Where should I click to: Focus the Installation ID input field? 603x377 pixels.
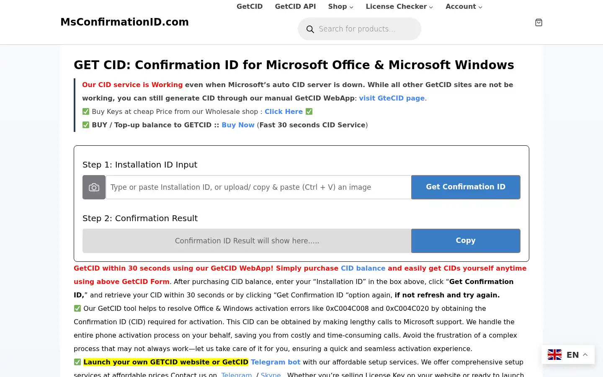pyautogui.click(x=258, y=187)
